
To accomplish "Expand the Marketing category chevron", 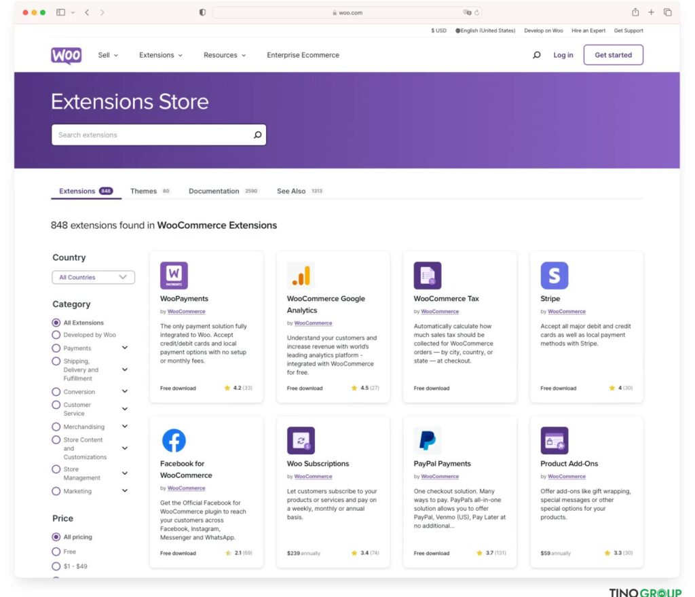I will [125, 490].
